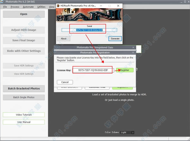Click About in the keygen window
The width and height of the screenshot is (190, 141).
64,39
